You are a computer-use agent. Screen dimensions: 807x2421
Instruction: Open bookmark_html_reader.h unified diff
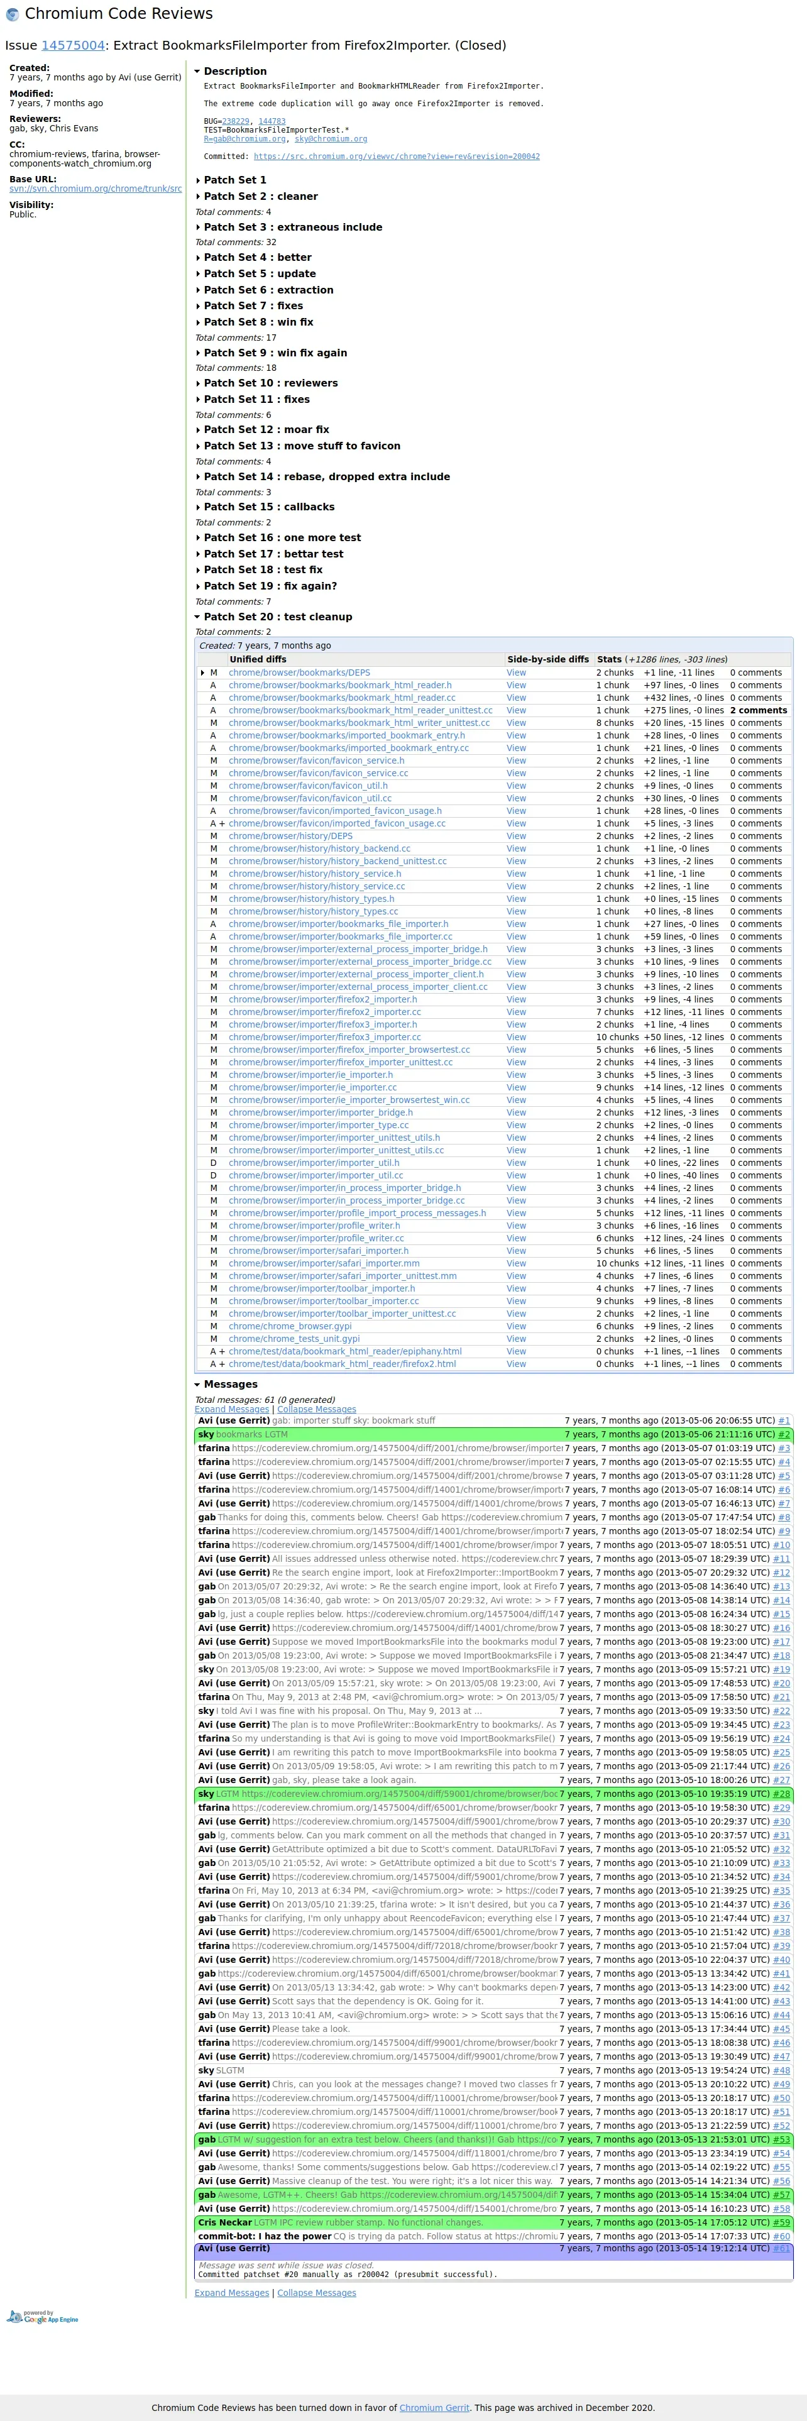[x=340, y=685]
